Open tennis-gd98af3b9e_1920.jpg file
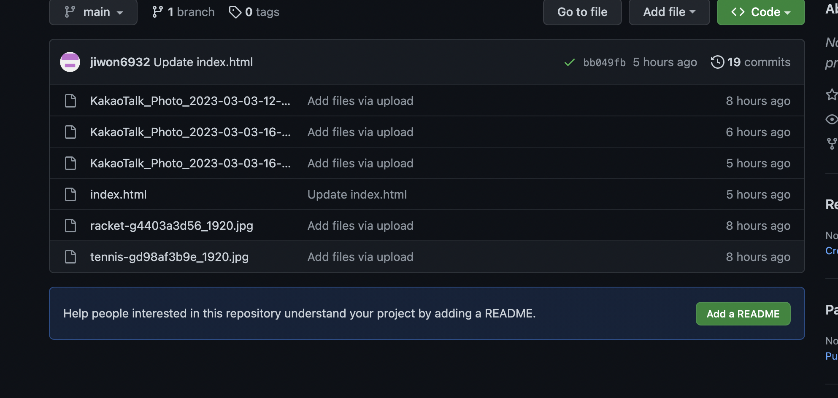Viewport: 838px width, 398px height. point(170,257)
